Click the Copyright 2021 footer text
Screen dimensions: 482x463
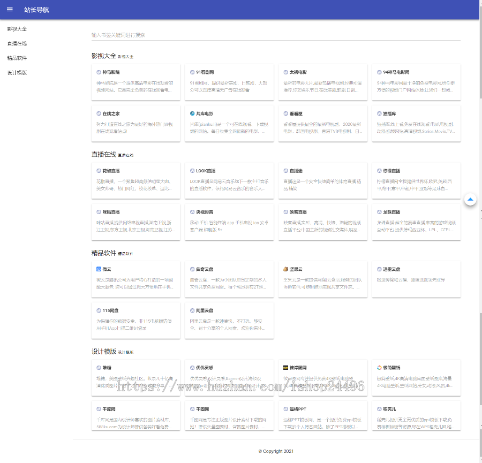(x=276, y=451)
